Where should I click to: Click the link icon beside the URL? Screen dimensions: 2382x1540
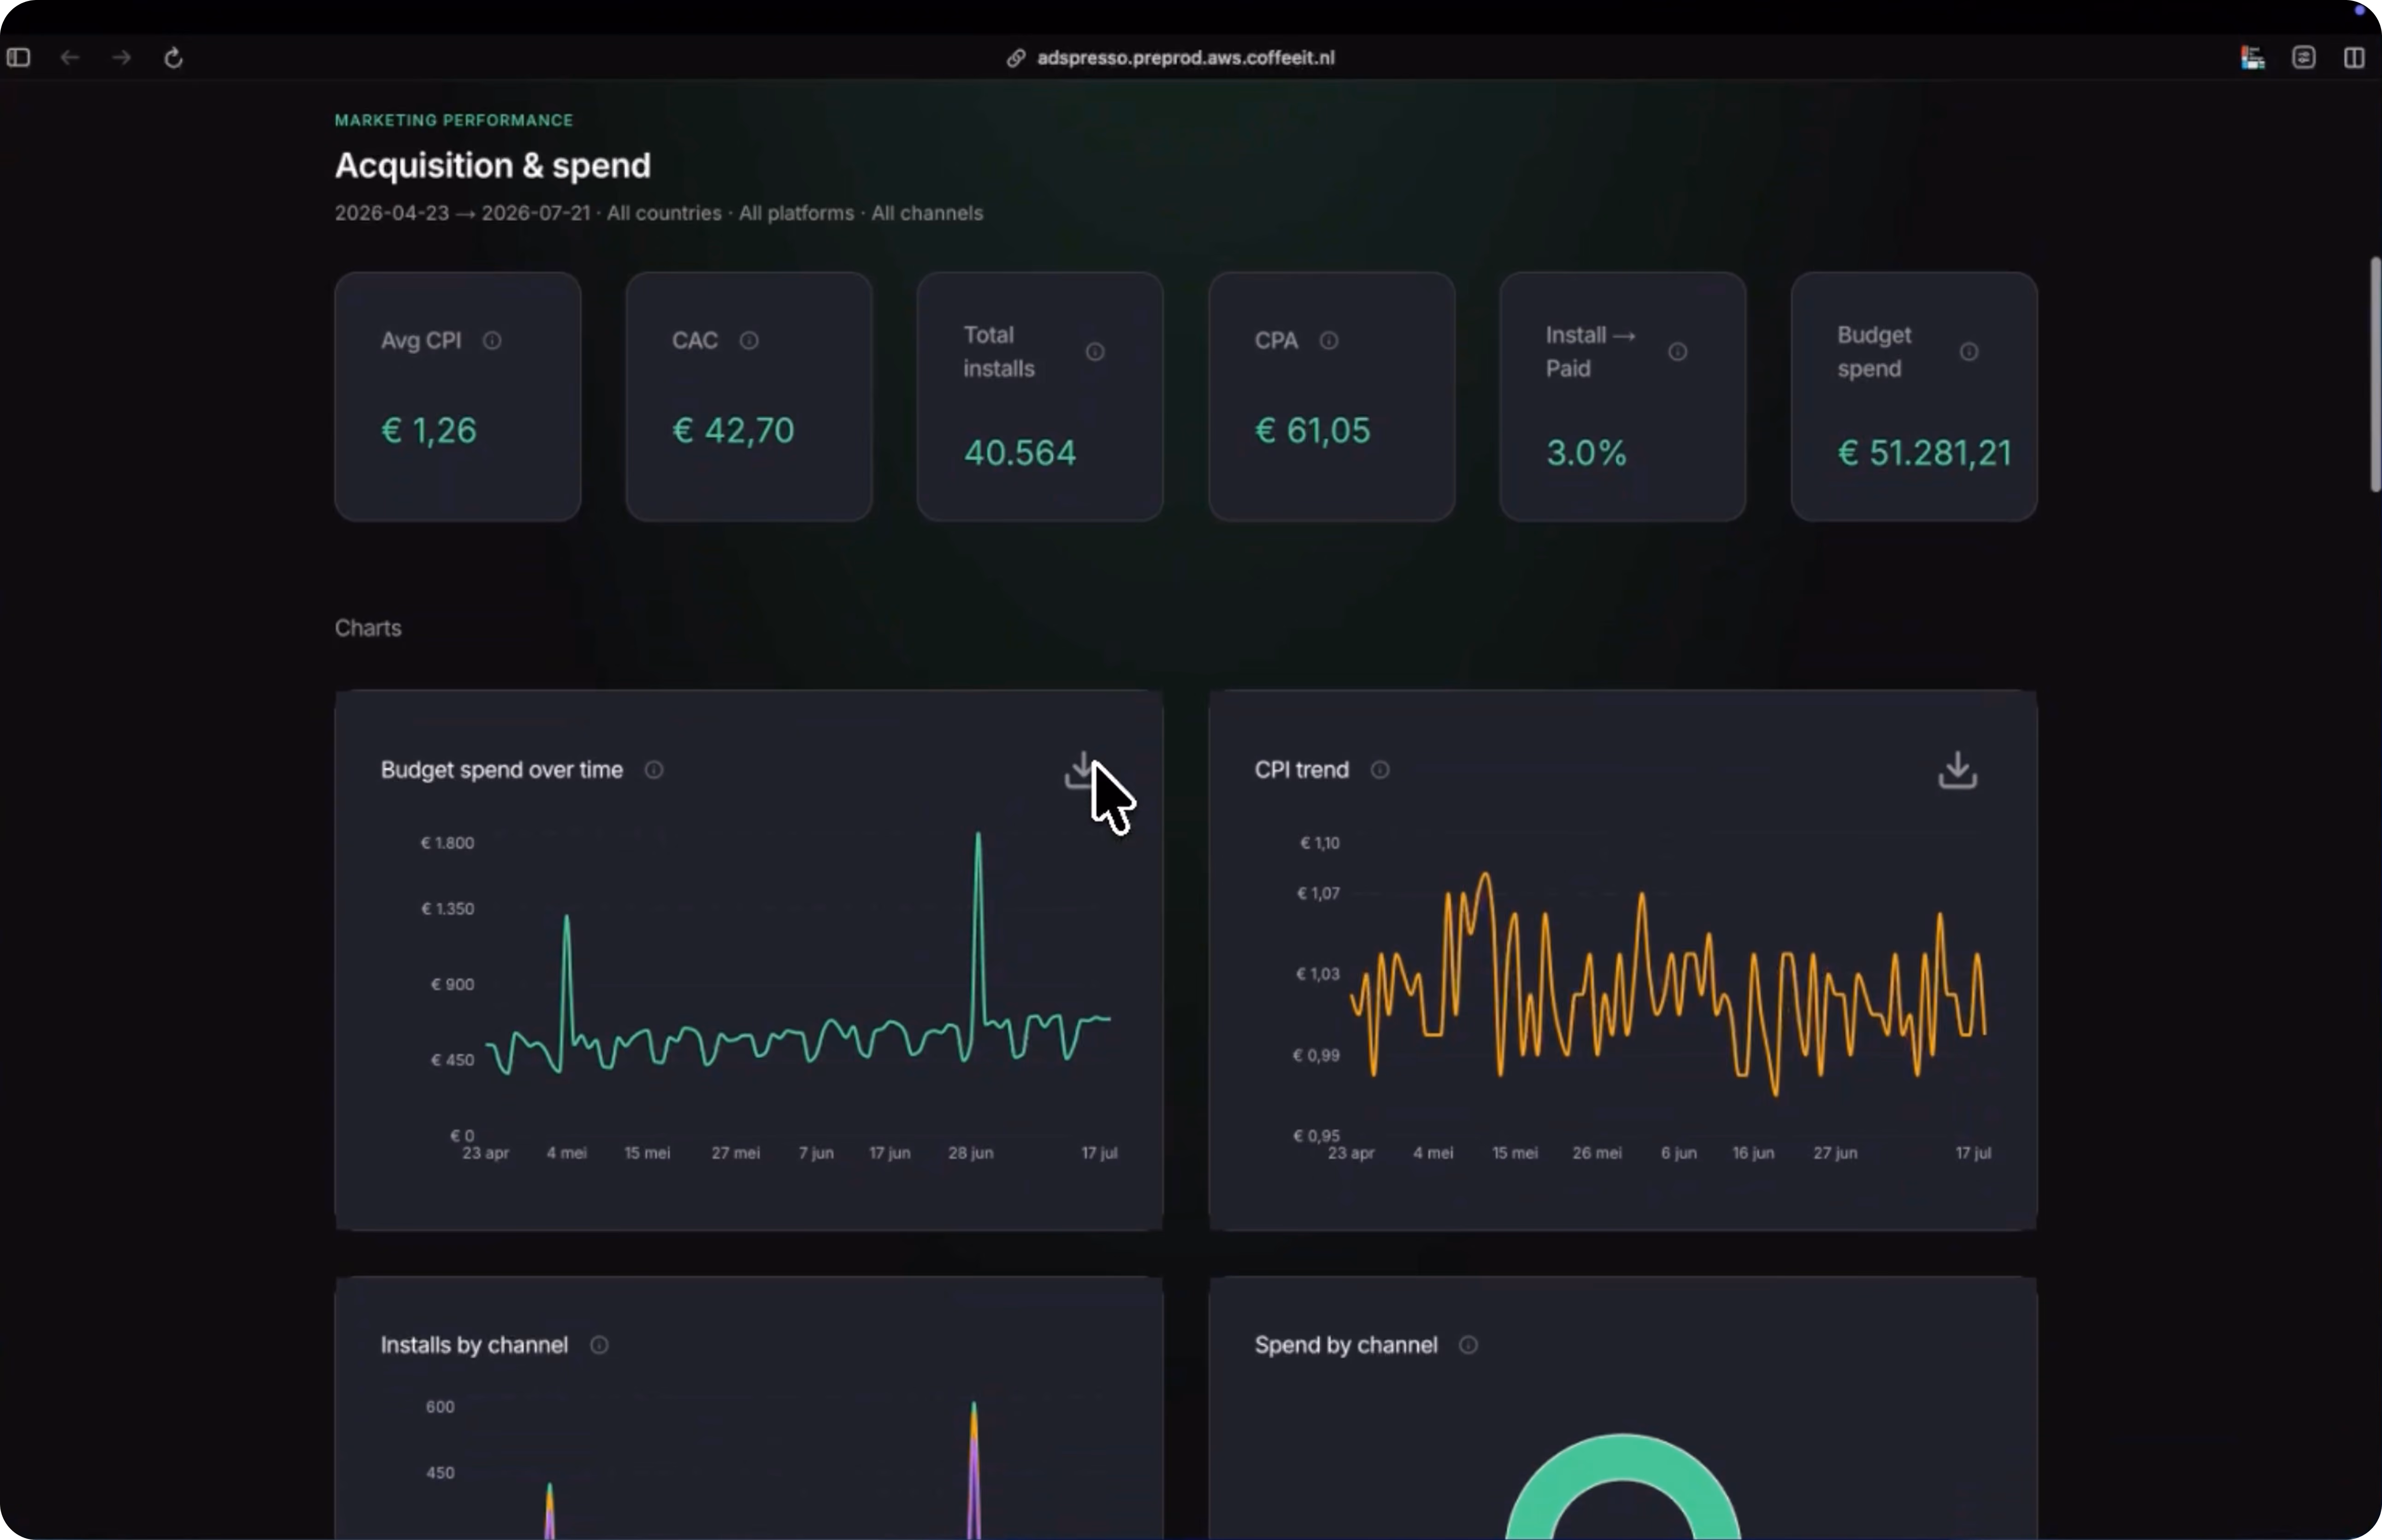coord(1015,58)
